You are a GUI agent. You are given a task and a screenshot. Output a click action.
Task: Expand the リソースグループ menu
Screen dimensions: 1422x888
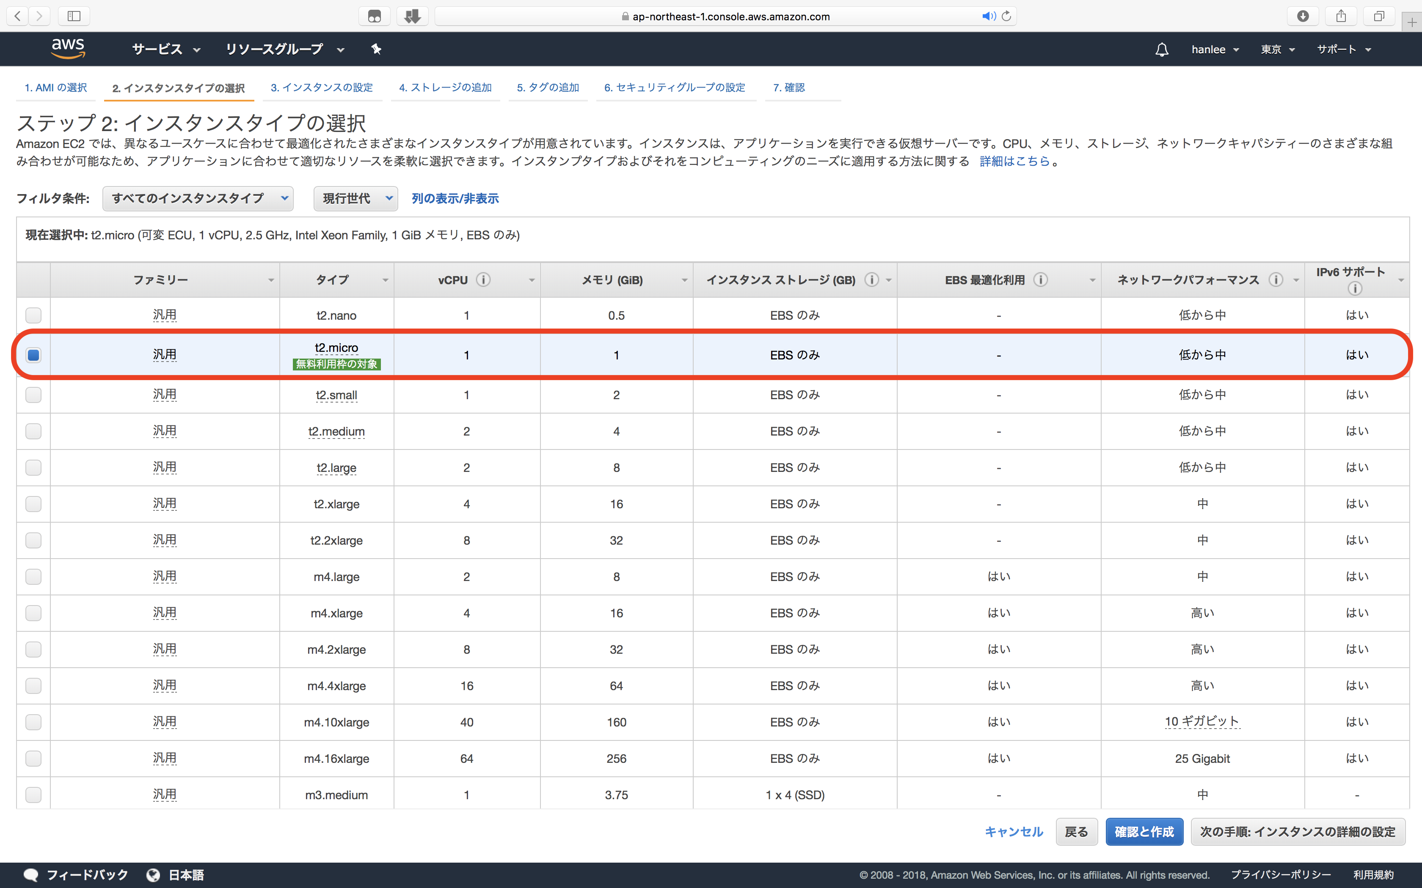[x=285, y=49]
